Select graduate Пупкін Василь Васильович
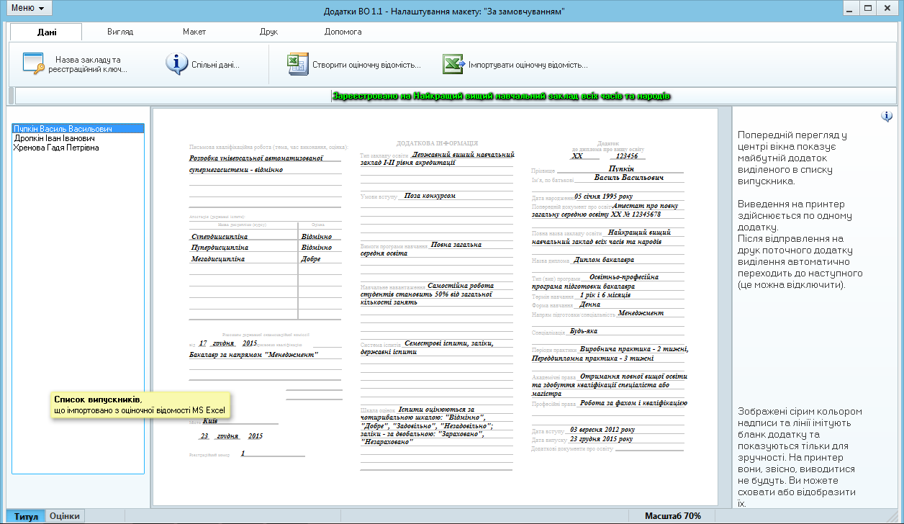This screenshot has width=904, height=524. [63, 129]
